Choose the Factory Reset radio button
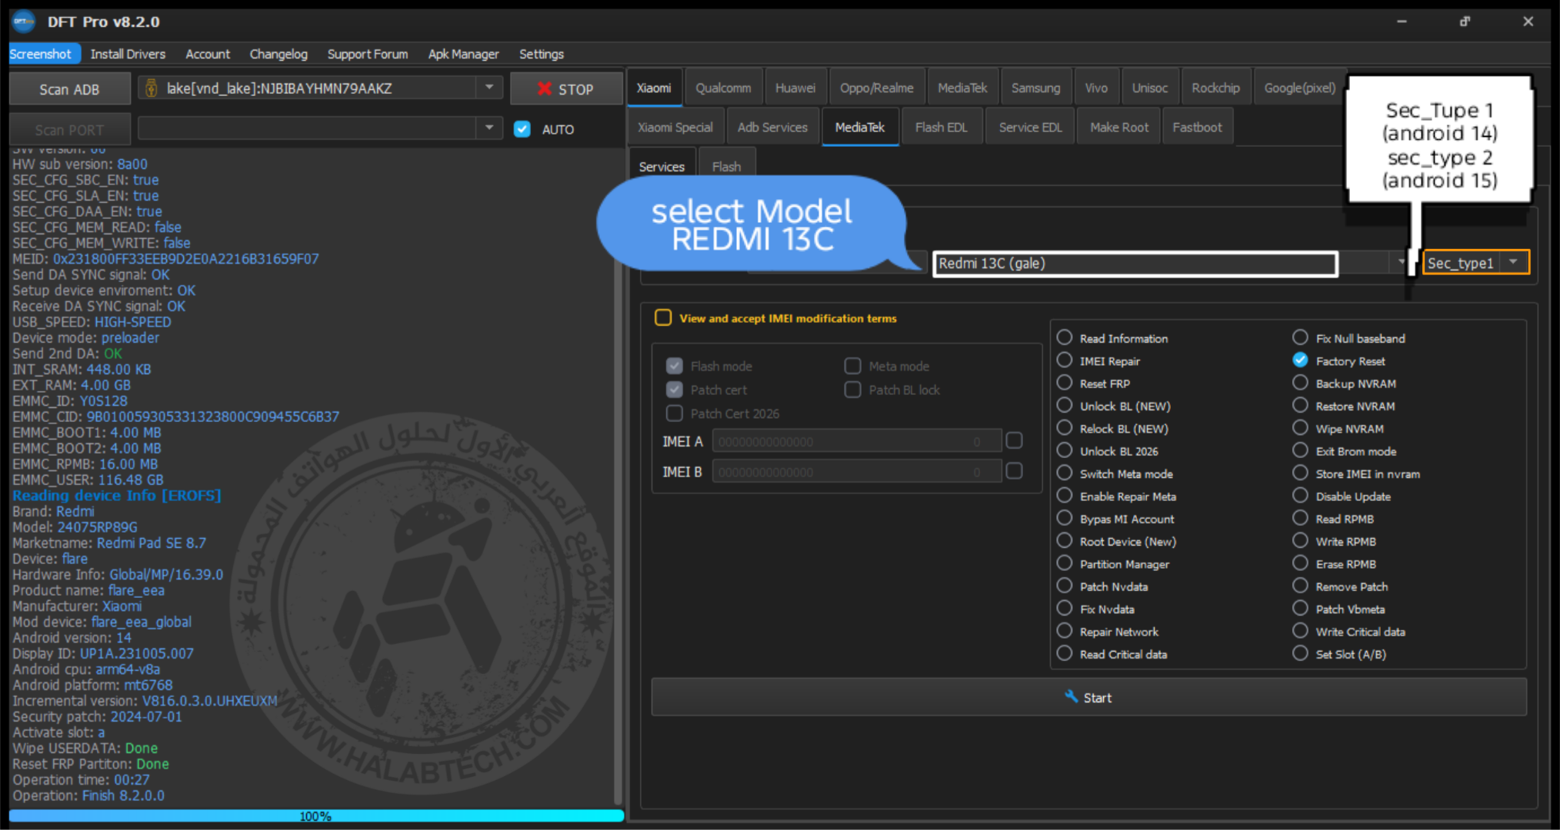The width and height of the screenshot is (1560, 830). click(x=1301, y=360)
